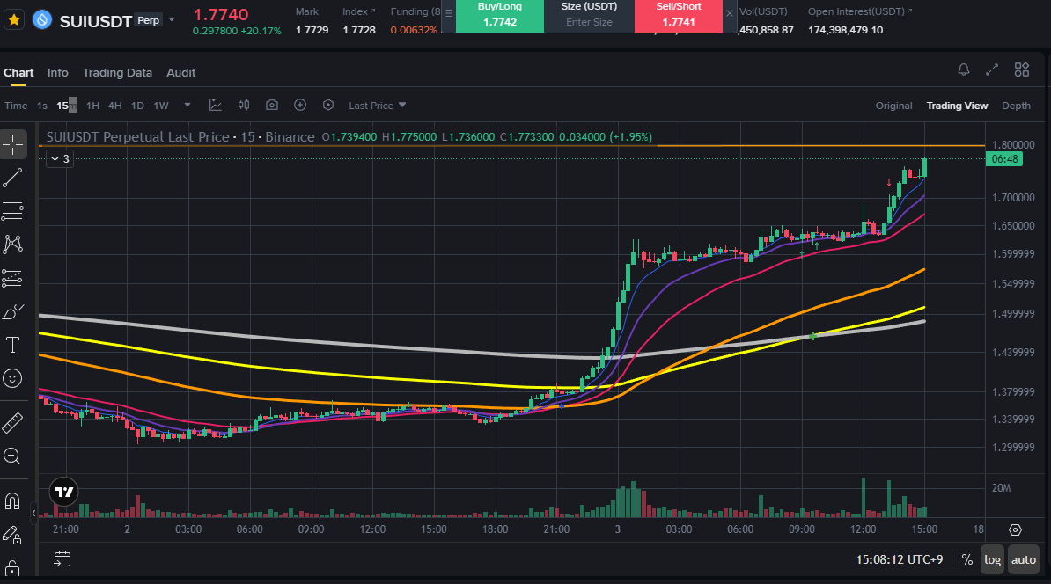Select the pattern drawing tool
The height and width of the screenshot is (584, 1051).
pos(12,245)
